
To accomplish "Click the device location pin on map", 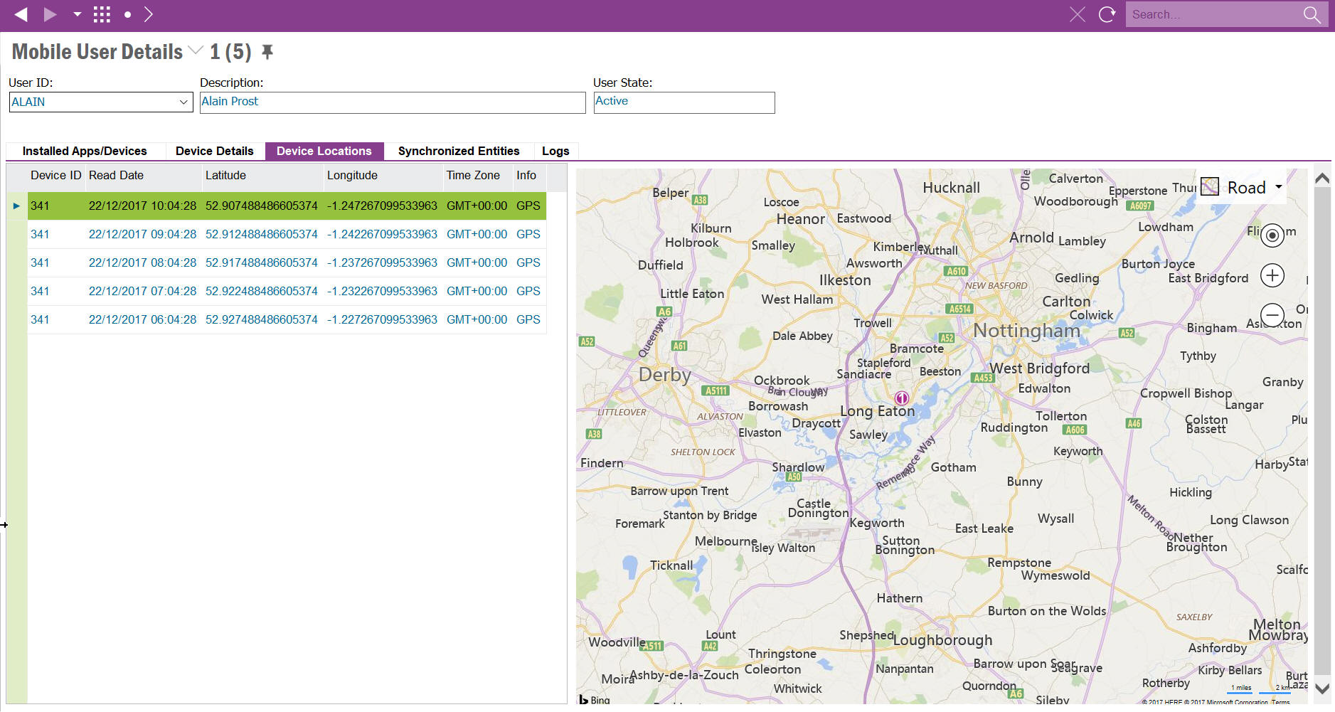I will [902, 398].
